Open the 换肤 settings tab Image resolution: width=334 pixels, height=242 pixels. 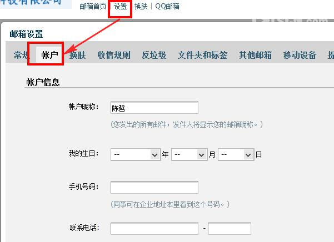coord(77,55)
